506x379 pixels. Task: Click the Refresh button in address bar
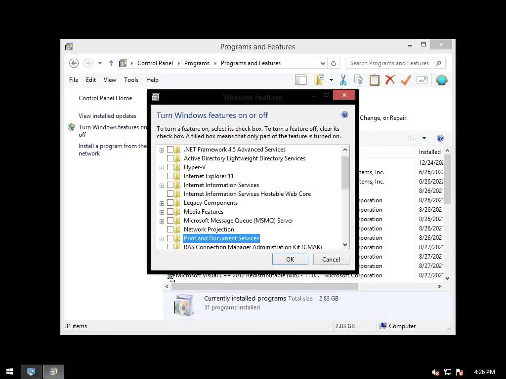(x=334, y=63)
